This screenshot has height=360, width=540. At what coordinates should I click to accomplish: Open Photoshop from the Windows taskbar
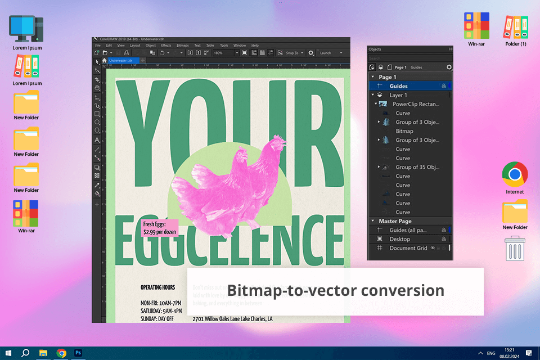[78, 353]
